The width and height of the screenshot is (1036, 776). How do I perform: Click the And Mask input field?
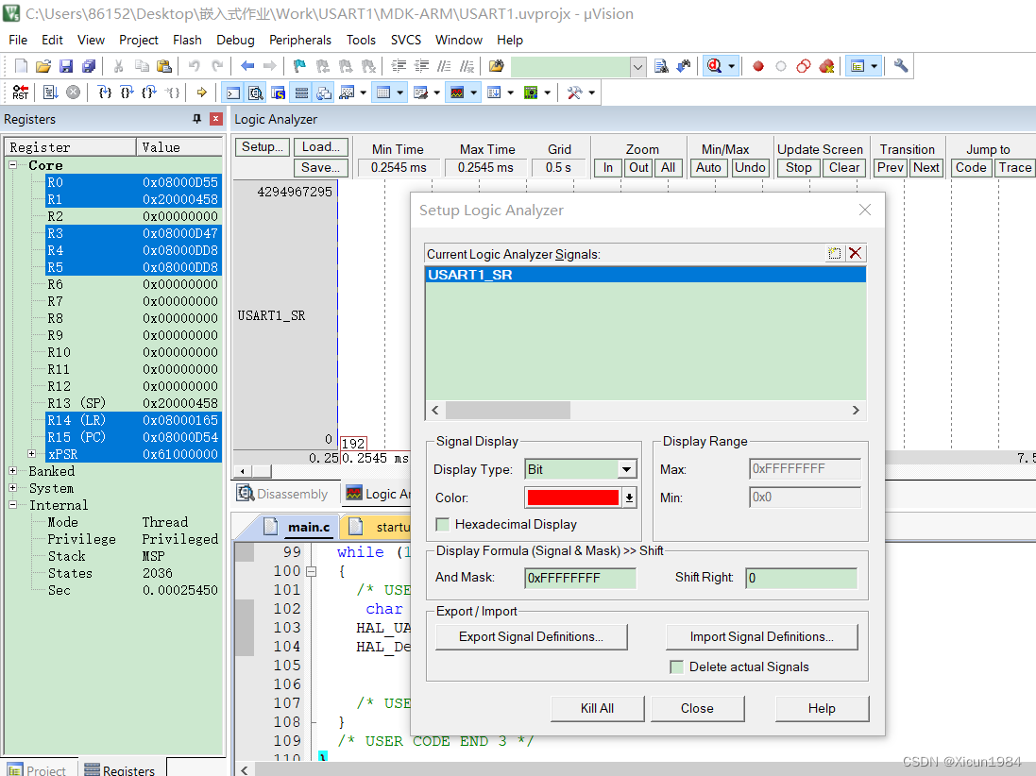(581, 578)
